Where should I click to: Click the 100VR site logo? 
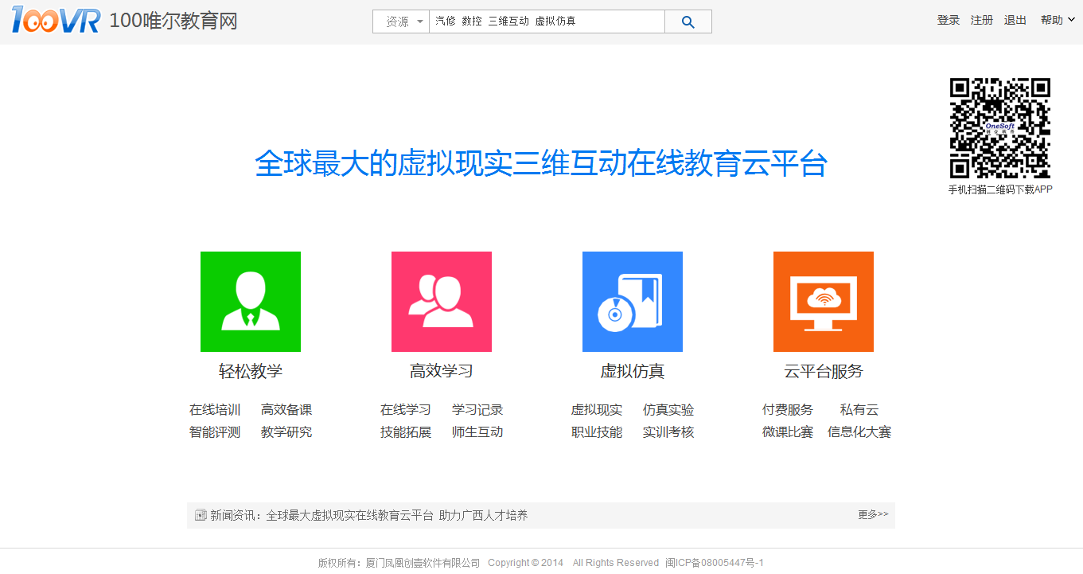click(x=56, y=21)
